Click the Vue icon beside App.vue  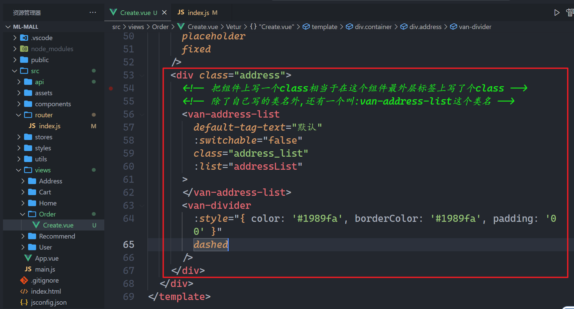click(x=28, y=258)
